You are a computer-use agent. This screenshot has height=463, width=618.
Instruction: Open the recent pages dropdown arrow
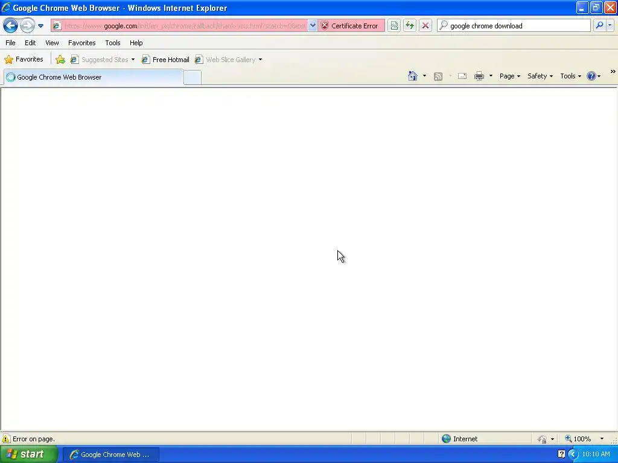coord(40,26)
